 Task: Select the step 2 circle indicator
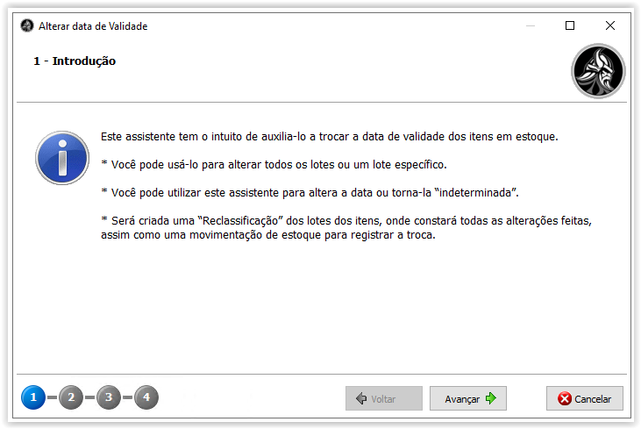tap(71, 397)
